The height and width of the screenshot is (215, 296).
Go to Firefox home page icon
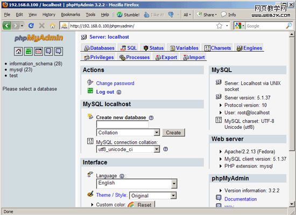pyautogui.click(x=53, y=25)
